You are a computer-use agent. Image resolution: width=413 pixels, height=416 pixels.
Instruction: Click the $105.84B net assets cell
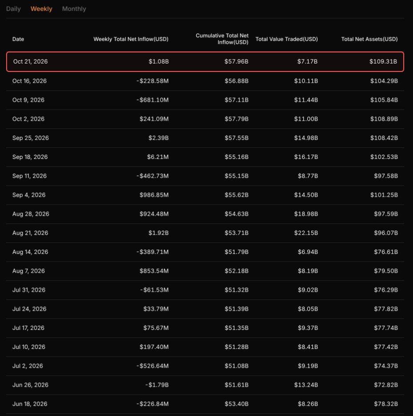(384, 100)
